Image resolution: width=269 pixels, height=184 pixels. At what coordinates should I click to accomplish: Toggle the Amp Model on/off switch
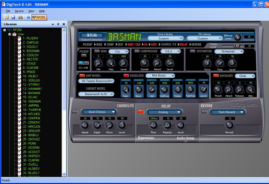pos(82,75)
